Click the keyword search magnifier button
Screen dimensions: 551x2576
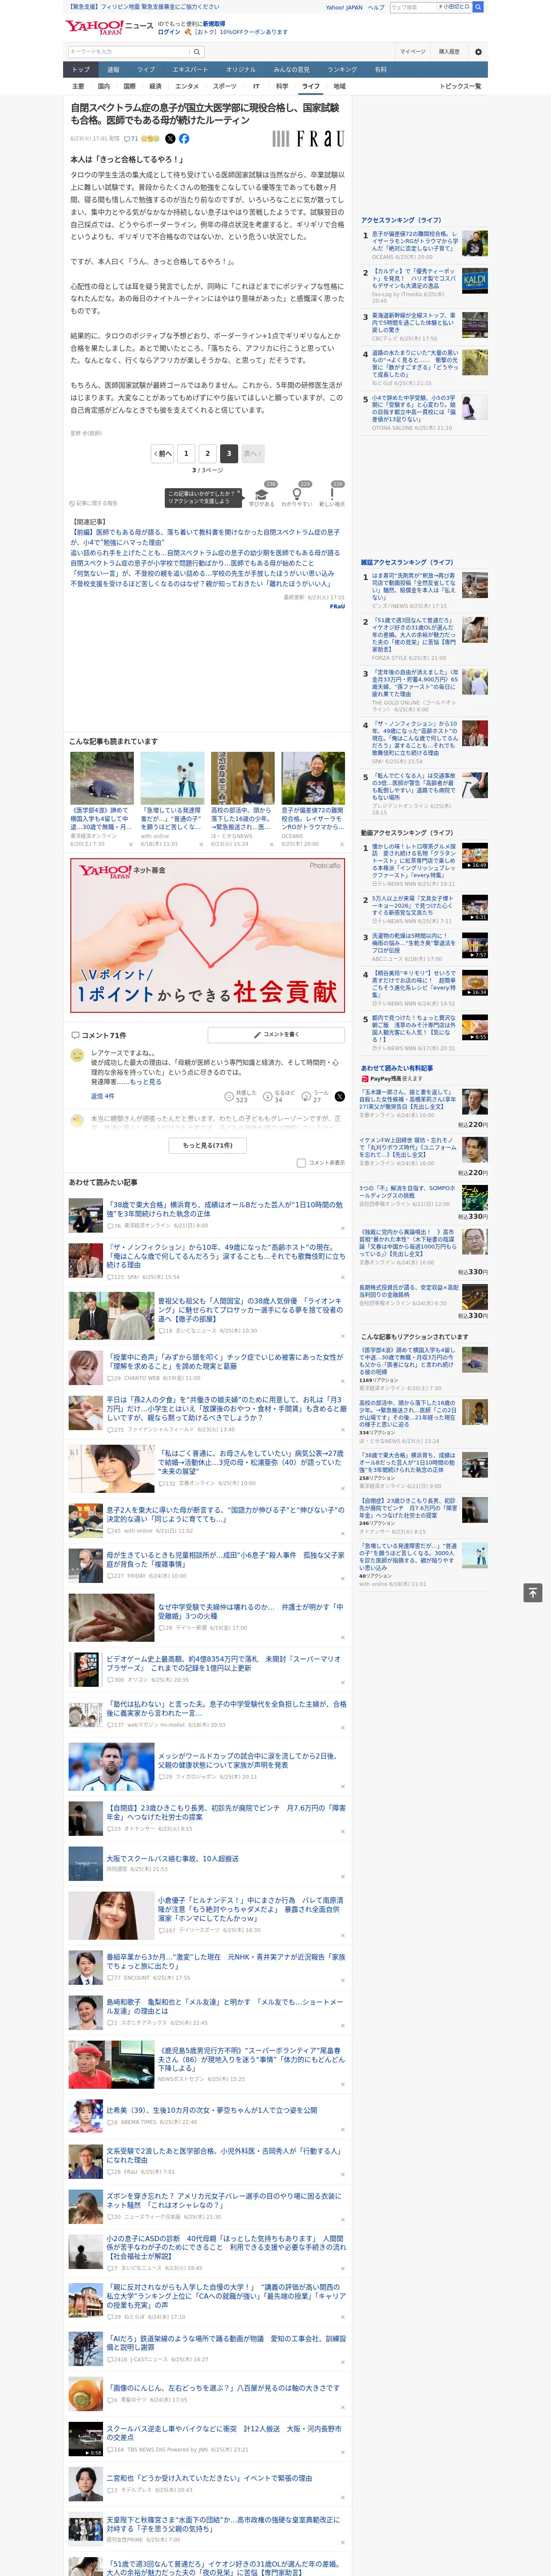[197, 52]
